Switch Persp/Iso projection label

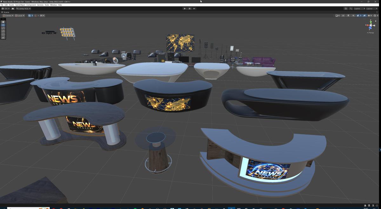371,33
